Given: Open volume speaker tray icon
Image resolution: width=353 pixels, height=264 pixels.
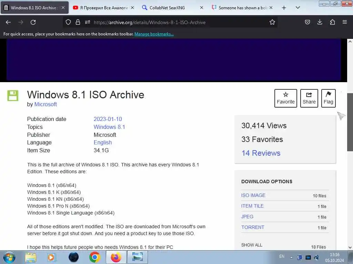Looking at the screenshot, I should pyautogui.click(x=316, y=257).
